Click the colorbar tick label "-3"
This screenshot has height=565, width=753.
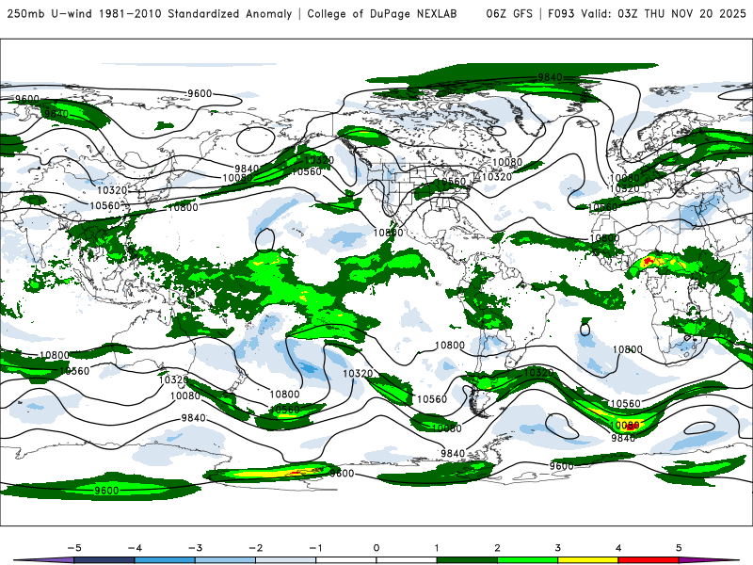[195, 548]
